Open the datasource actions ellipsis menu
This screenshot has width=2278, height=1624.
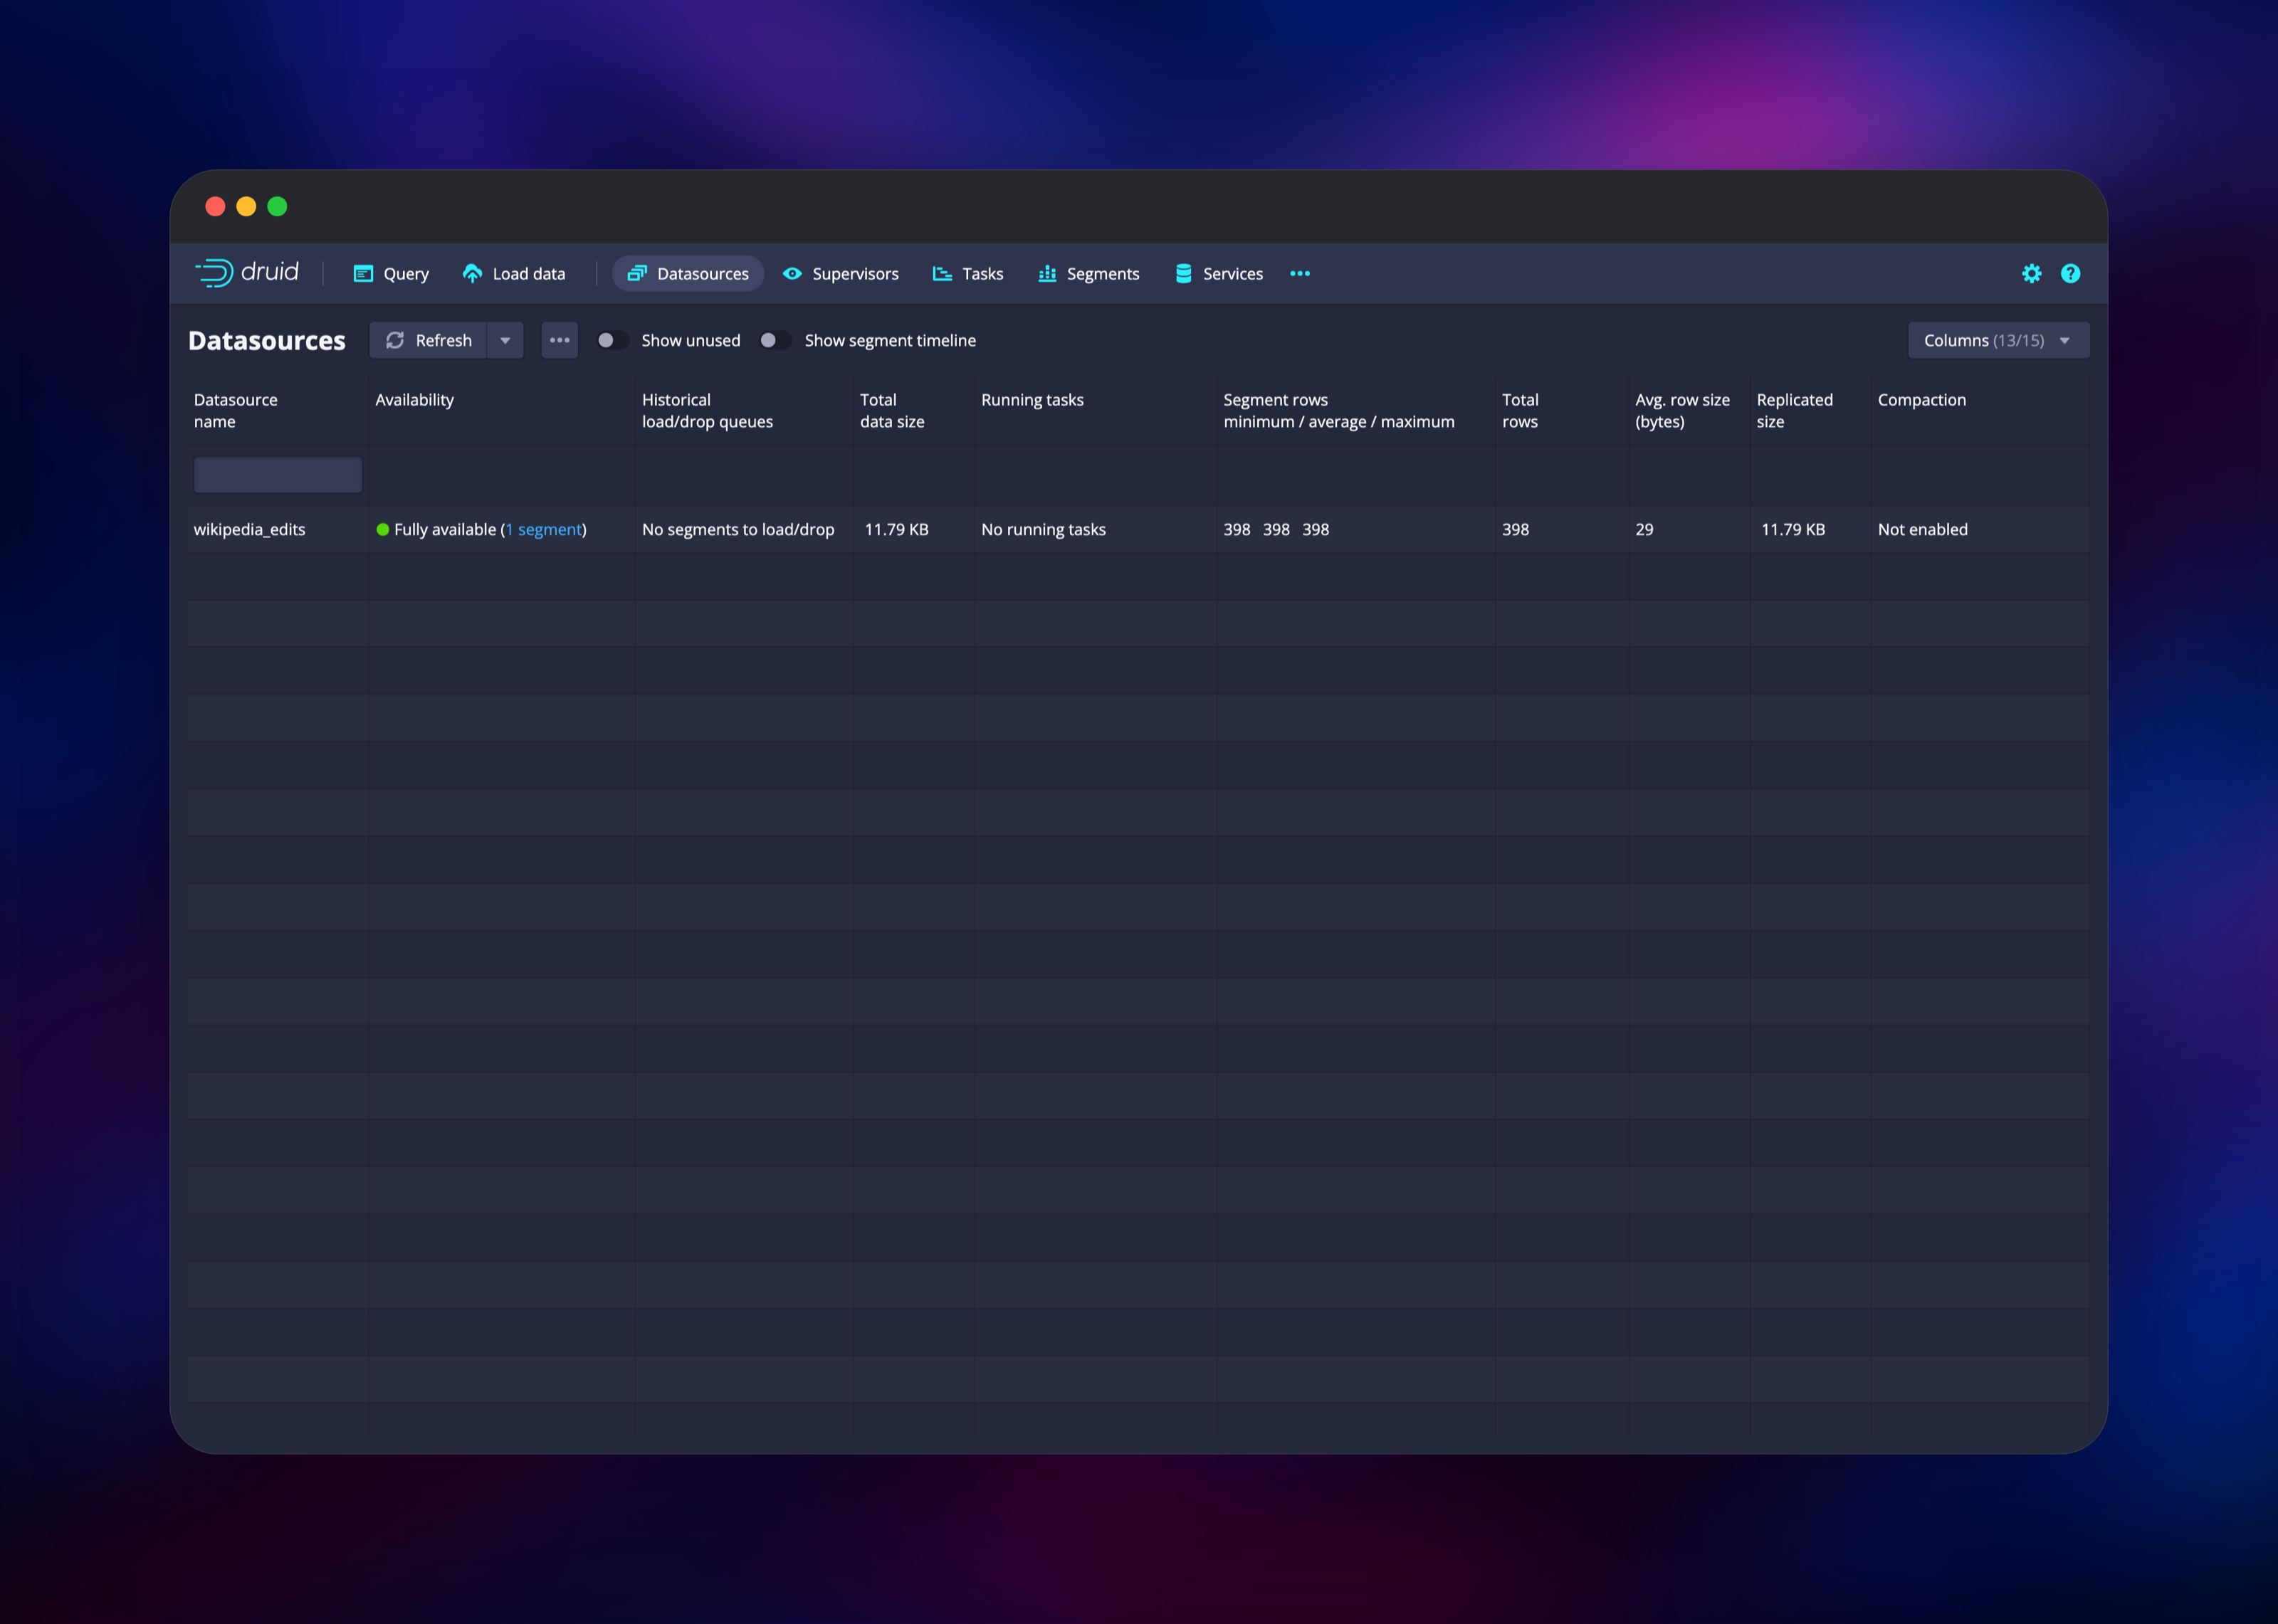560,340
